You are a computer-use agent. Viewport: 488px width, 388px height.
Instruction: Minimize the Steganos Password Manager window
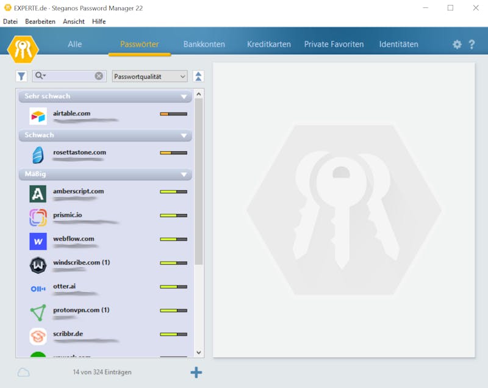pos(426,8)
